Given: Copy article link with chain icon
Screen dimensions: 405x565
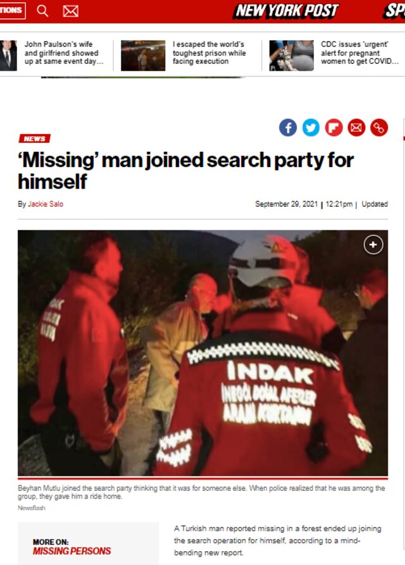Looking at the screenshot, I should click(x=379, y=128).
